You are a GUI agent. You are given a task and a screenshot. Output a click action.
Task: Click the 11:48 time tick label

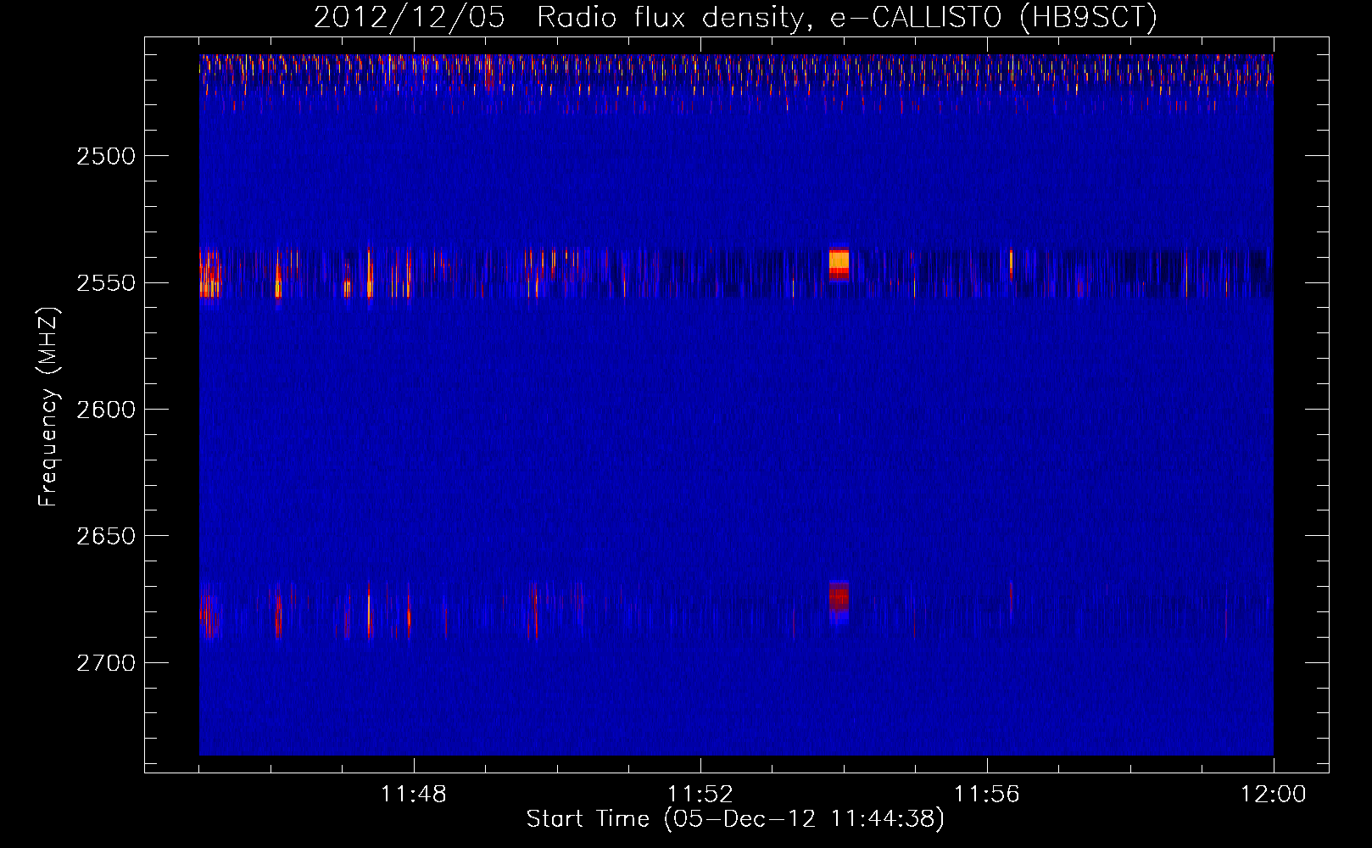click(414, 795)
